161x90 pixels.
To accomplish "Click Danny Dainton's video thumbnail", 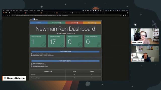I will pos(145,54).
